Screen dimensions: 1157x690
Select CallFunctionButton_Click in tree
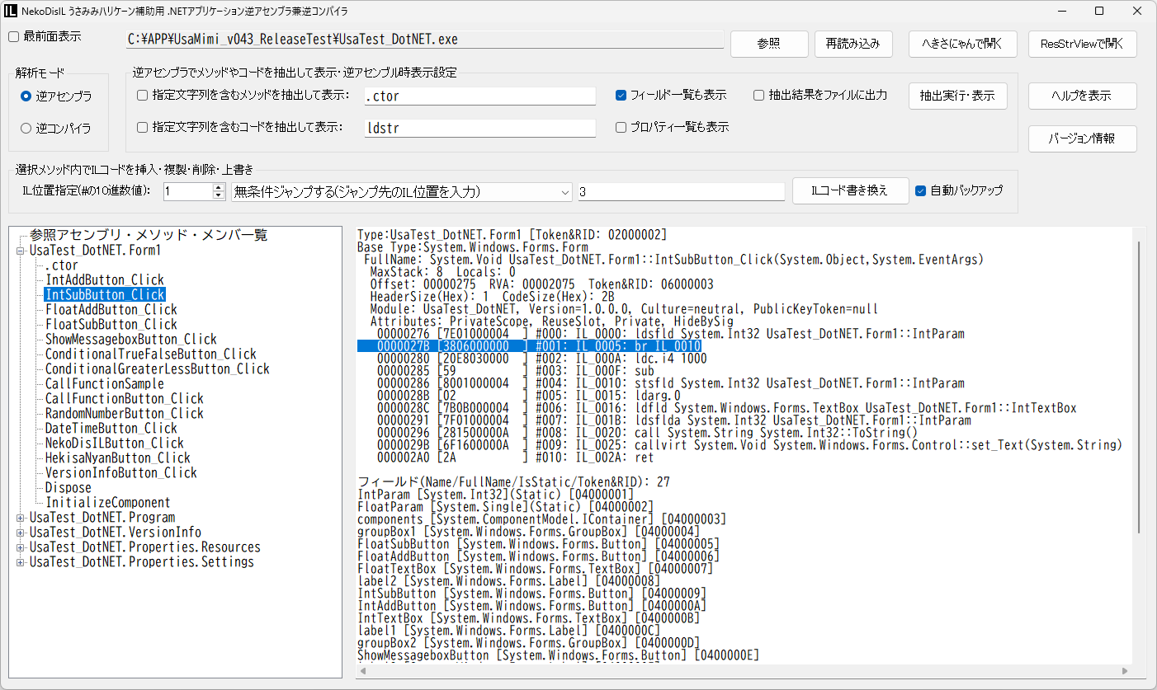(x=125, y=399)
